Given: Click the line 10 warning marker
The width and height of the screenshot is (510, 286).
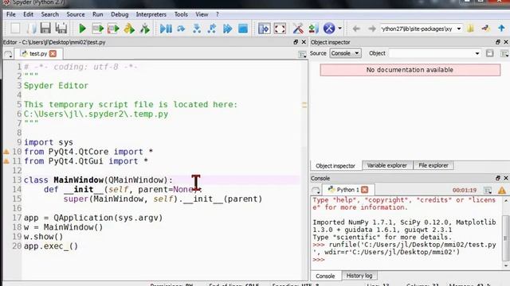Looking at the screenshot, I should pyautogui.click(x=6, y=152).
